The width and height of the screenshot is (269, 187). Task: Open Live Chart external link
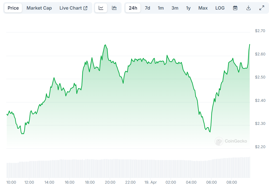pos(73,8)
